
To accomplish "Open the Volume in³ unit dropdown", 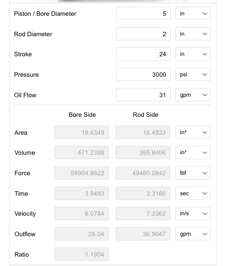I will 193,153.
